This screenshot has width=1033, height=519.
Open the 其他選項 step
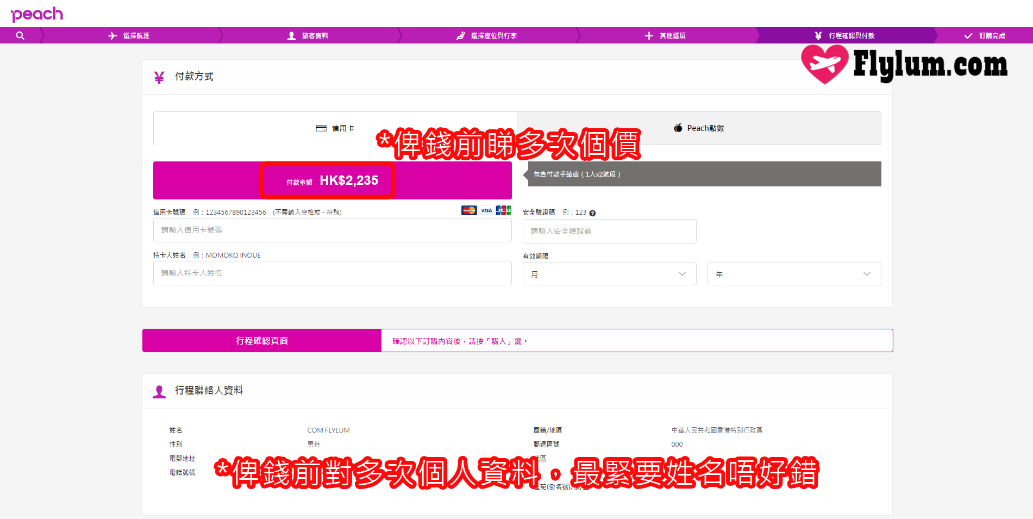[x=666, y=36]
